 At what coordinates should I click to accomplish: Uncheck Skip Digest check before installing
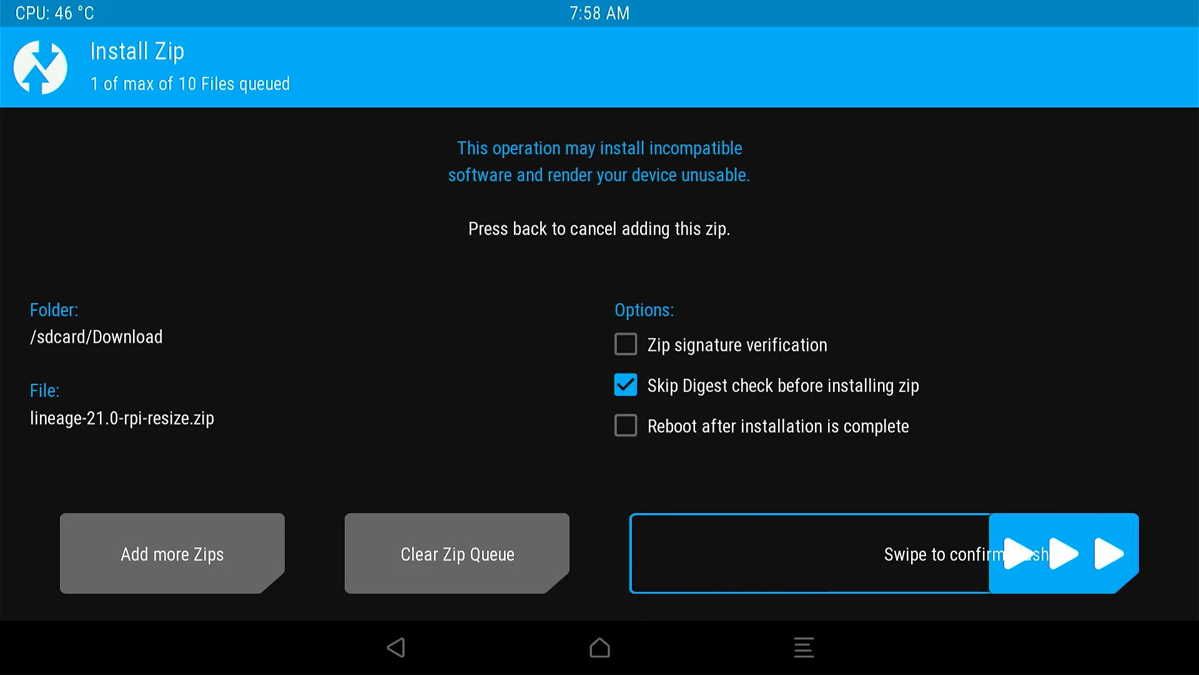[x=626, y=385]
